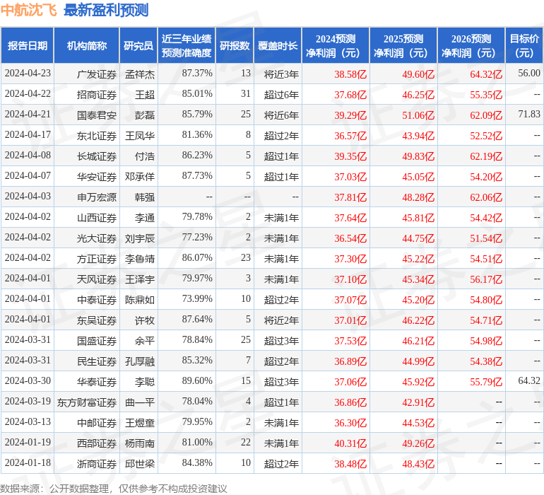Click 中泰证券 institution name

click(x=97, y=300)
